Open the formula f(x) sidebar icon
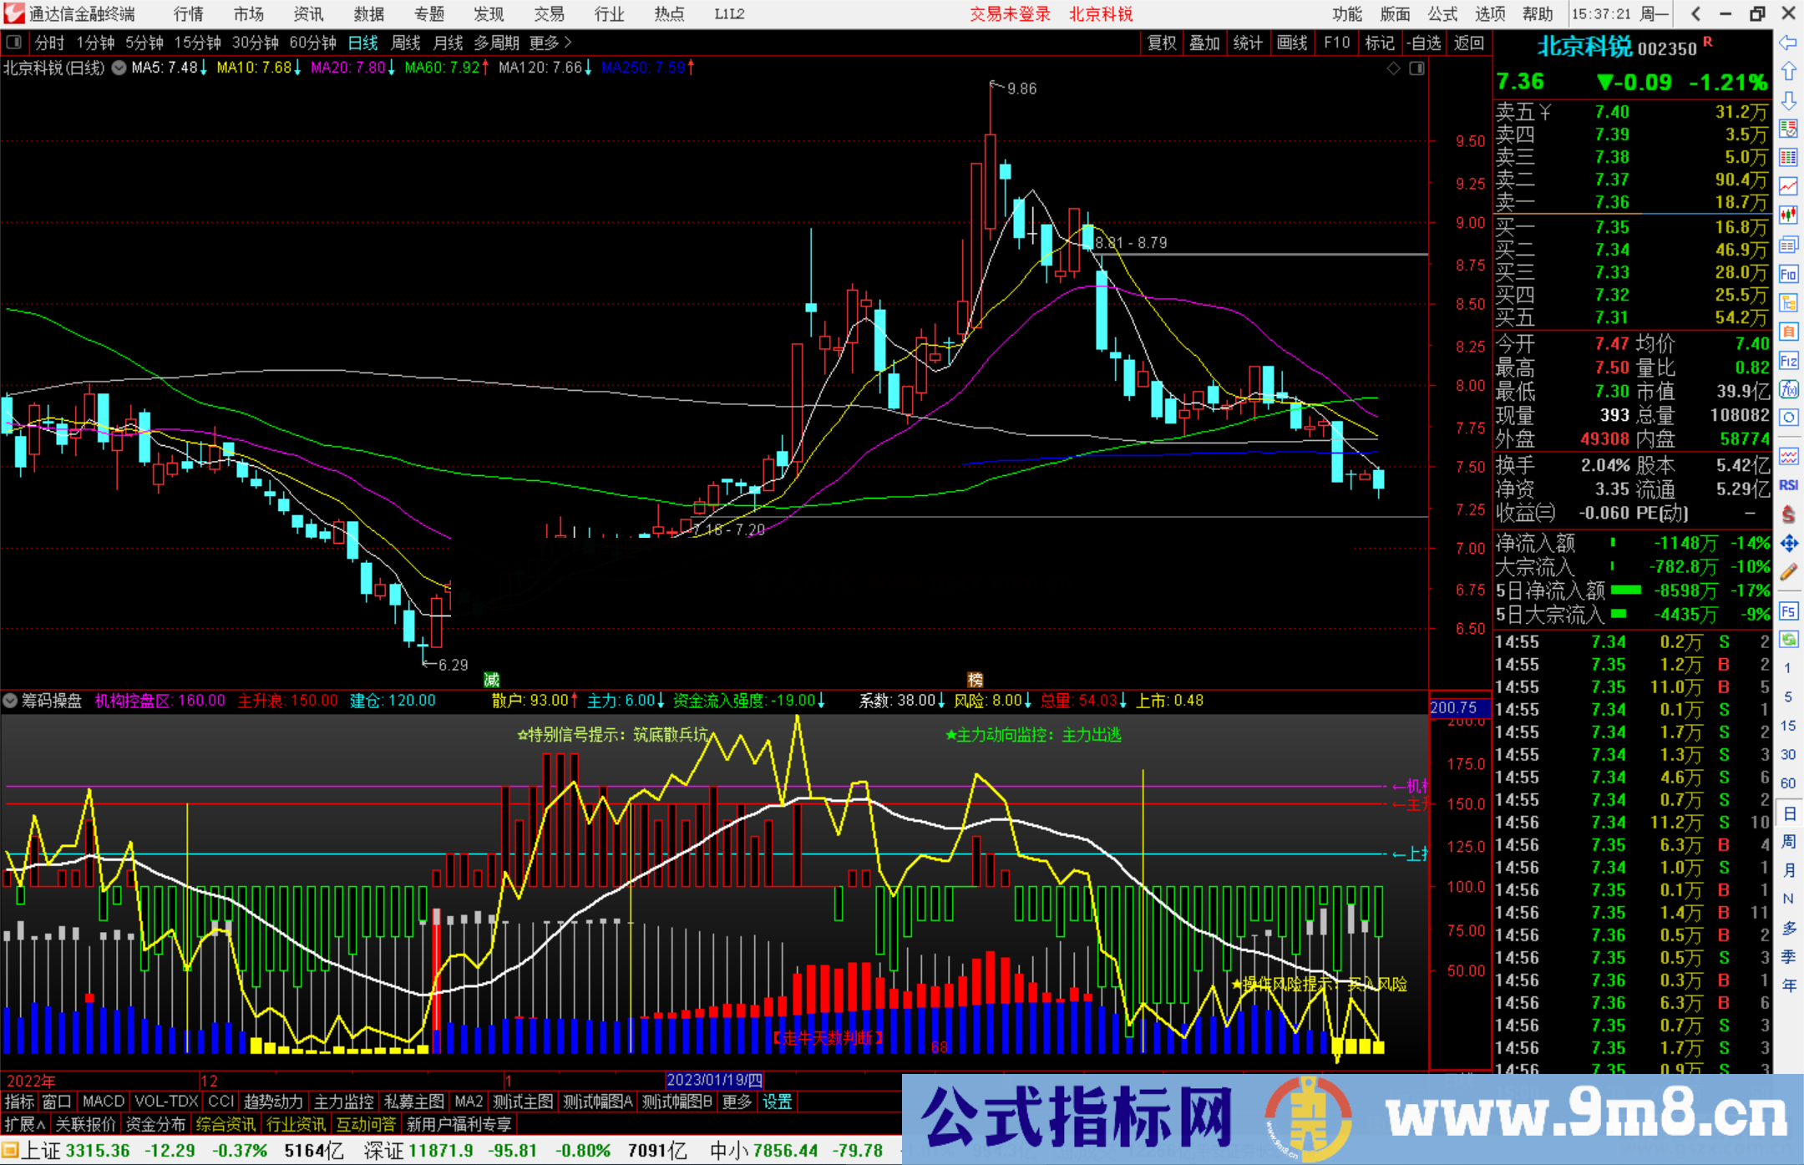This screenshot has width=1804, height=1165. point(1788,389)
